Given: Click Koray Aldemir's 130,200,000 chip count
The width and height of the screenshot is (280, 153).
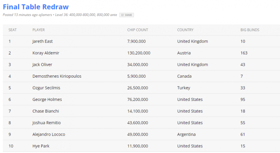Looking at the screenshot, I should click(x=139, y=53).
